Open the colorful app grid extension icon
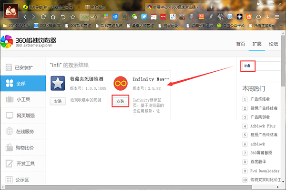This screenshot has height=190, width=286. point(106,17)
